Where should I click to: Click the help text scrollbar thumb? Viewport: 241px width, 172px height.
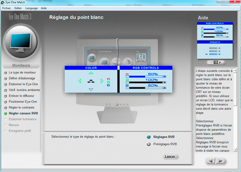[235, 89]
